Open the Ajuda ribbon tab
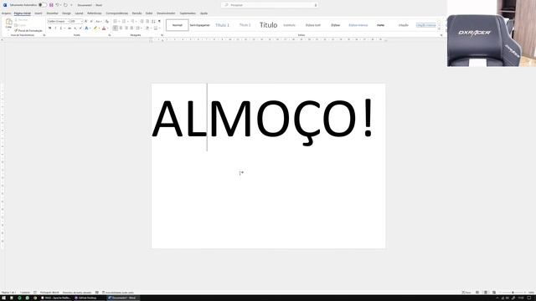The image size is (536, 301). pos(204,13)
